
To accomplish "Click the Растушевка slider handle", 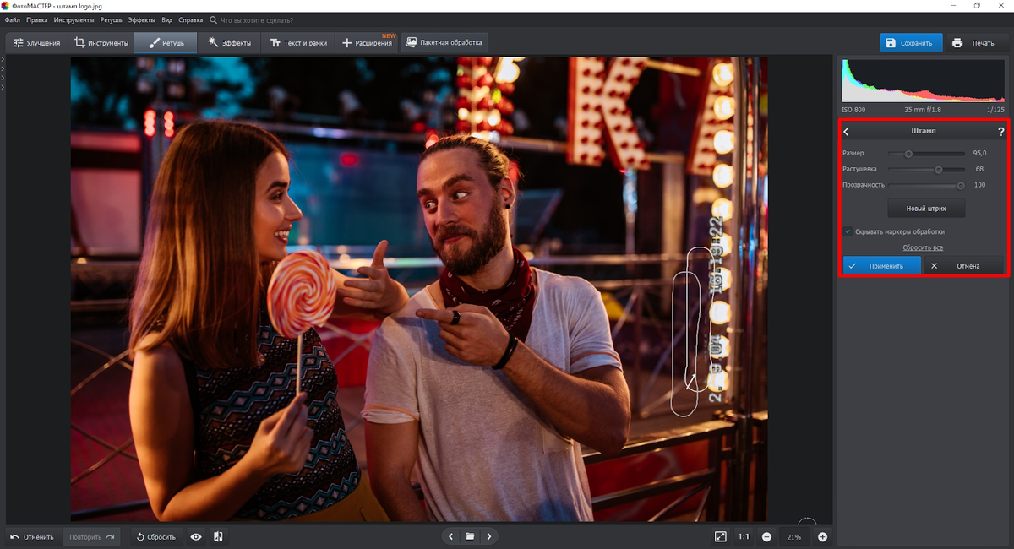I will (x=938, y=169).
